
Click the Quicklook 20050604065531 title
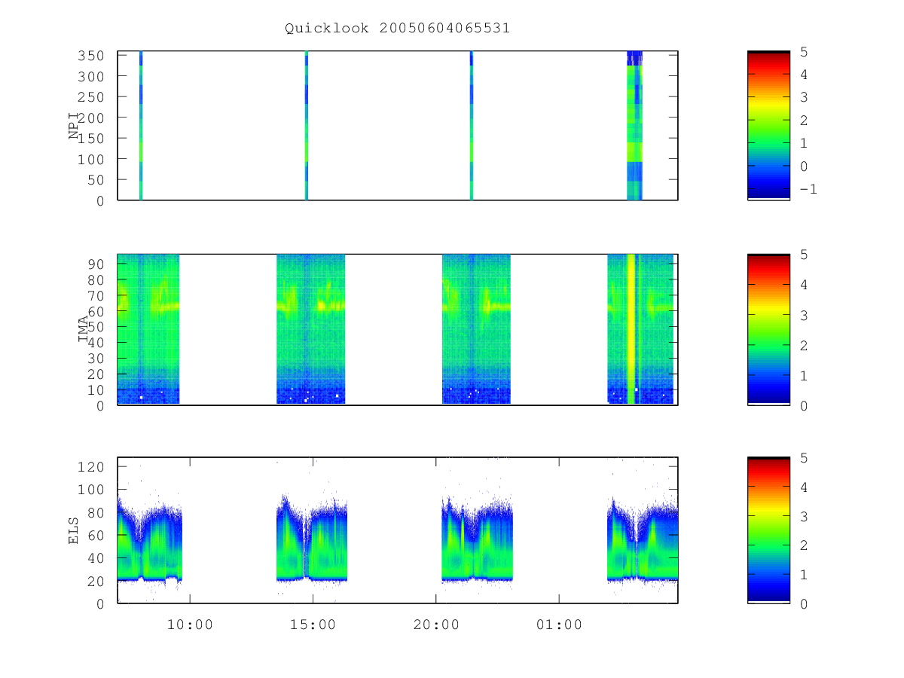(x=397, y=29)
